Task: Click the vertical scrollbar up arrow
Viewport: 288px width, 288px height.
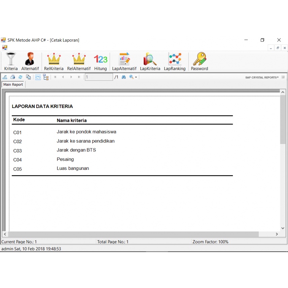Action: pos(283,92)
